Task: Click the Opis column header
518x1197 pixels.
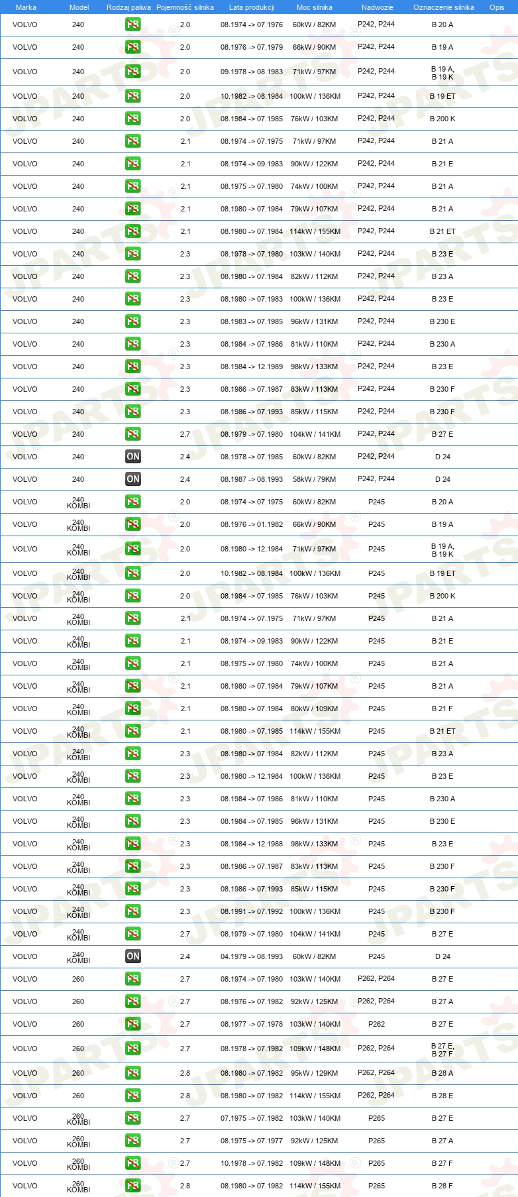Action: 497,7
